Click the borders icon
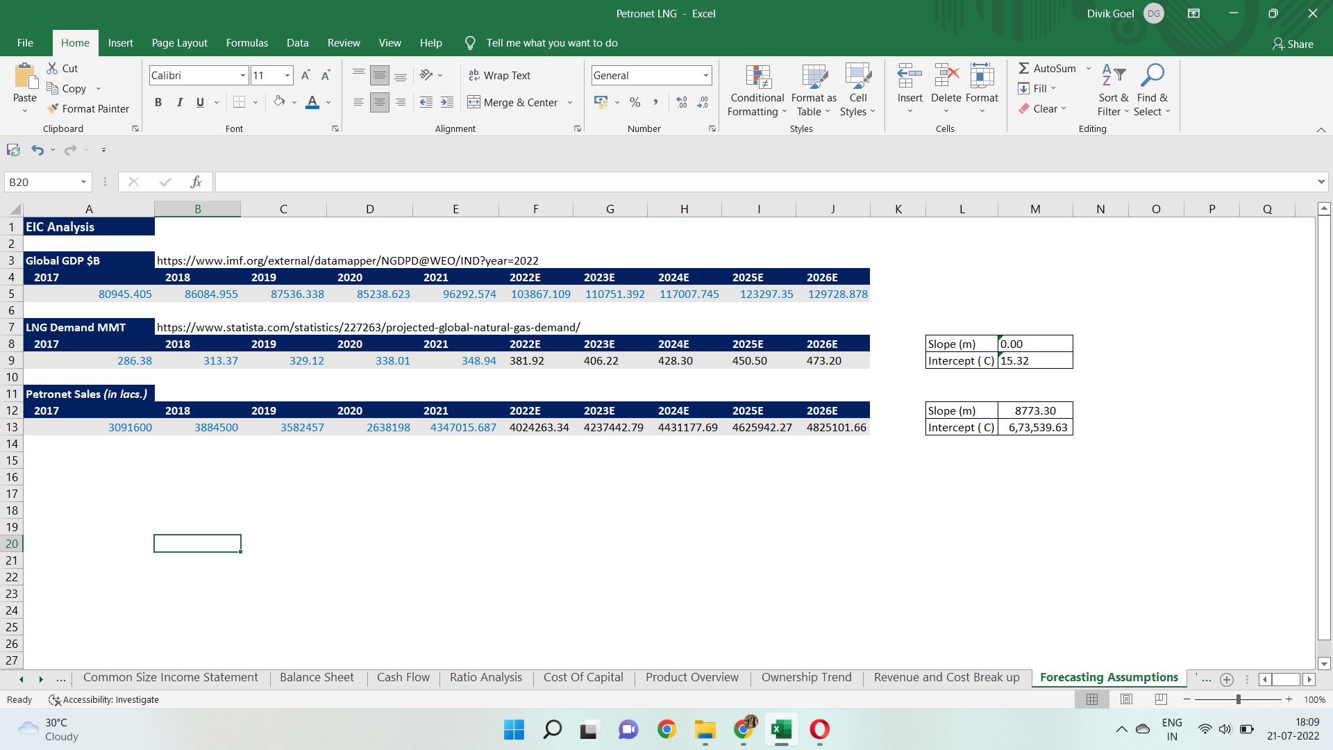This screenshot has width=1333, height=750. (239, 102)
